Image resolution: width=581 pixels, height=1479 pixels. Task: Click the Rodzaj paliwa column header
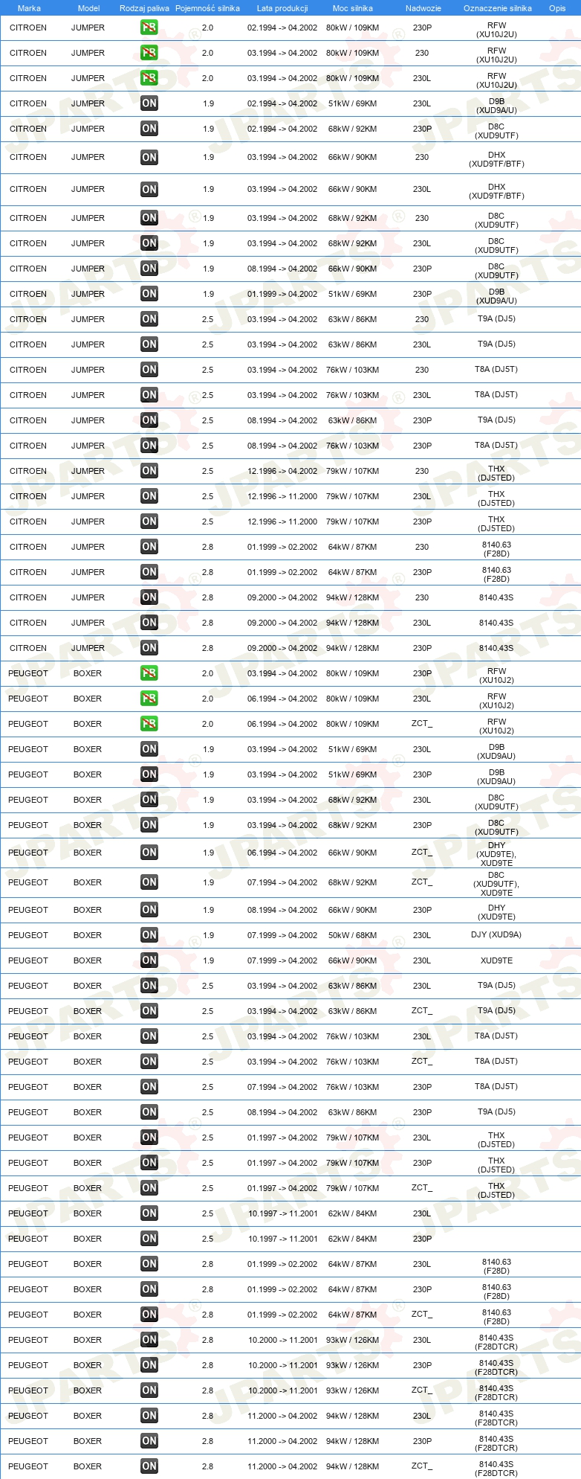point(144,8)
